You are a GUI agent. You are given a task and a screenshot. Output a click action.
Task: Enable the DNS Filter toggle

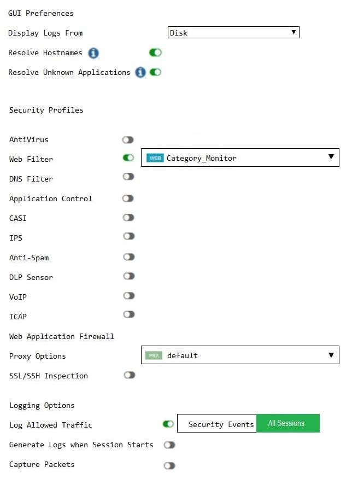(128, 177)
